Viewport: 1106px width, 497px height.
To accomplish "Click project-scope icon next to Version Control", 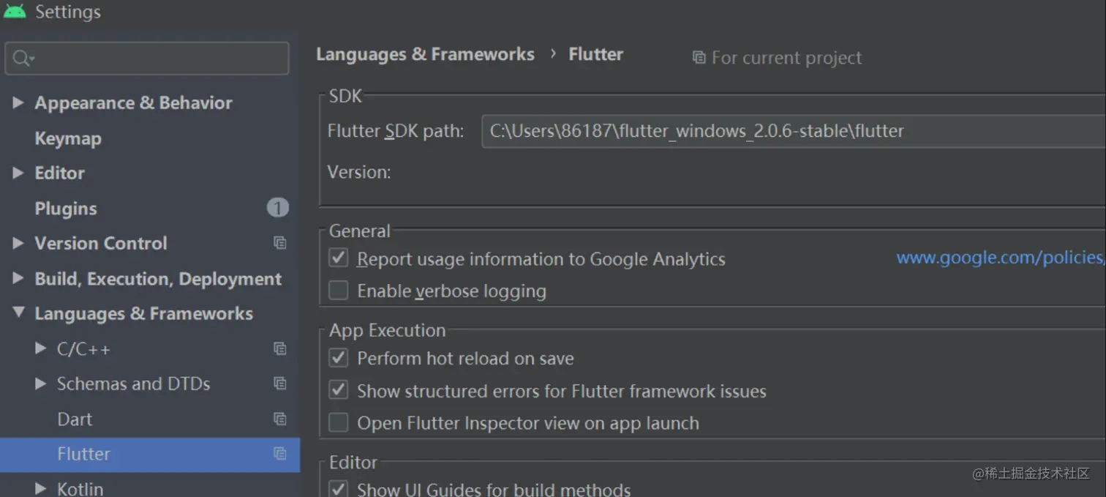I will (x=279, y=243).
